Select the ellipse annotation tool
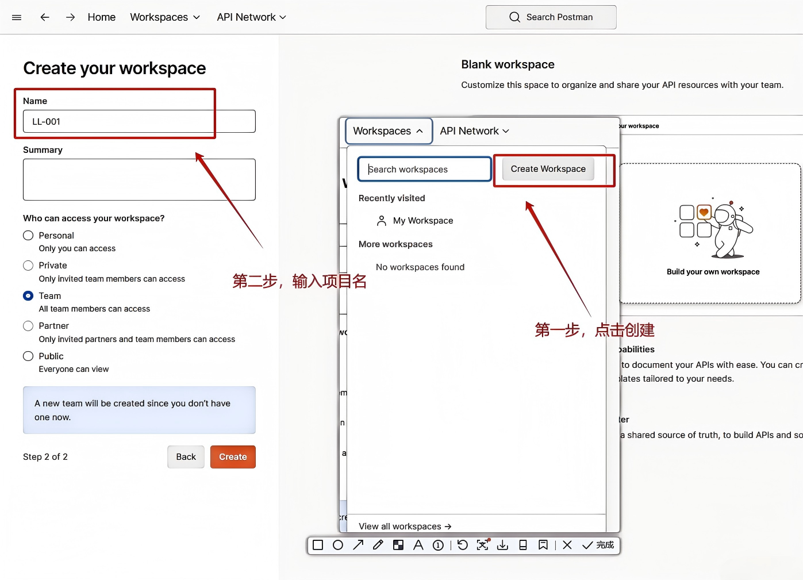This screenshot has height=580, width=803. (x=338, y=545)
